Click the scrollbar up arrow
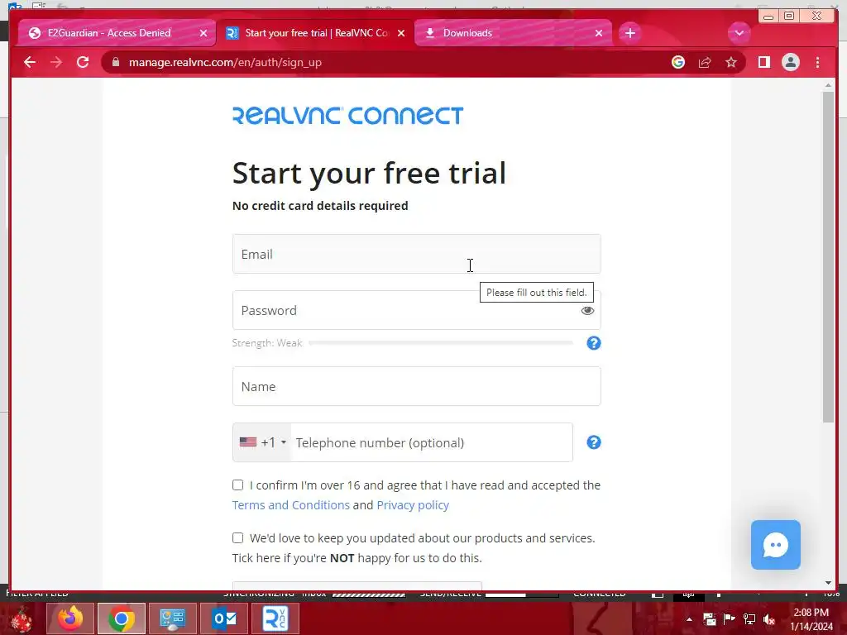The image size is (847, 635). [828, 85]
